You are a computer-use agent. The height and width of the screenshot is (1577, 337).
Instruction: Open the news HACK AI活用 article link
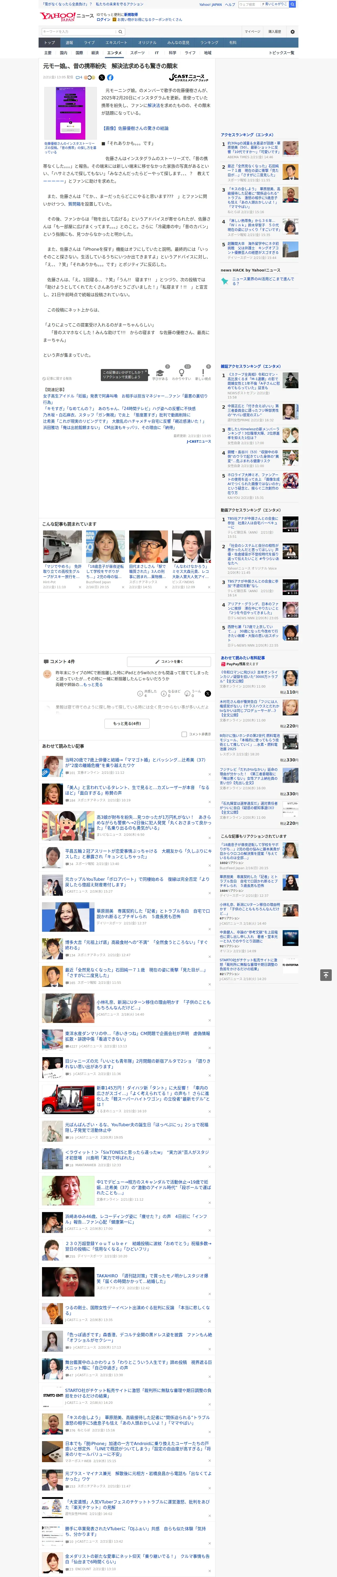262,281
